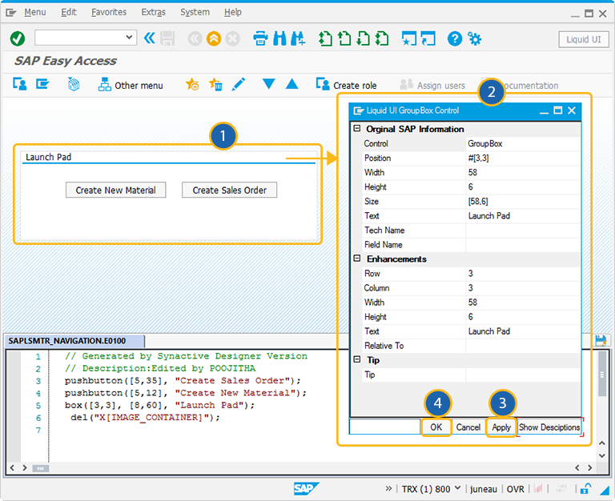The width and height of the screenshot is (615, 501).
Task: Click the Customize Local Layout gear icon
Action: [475, 38]
